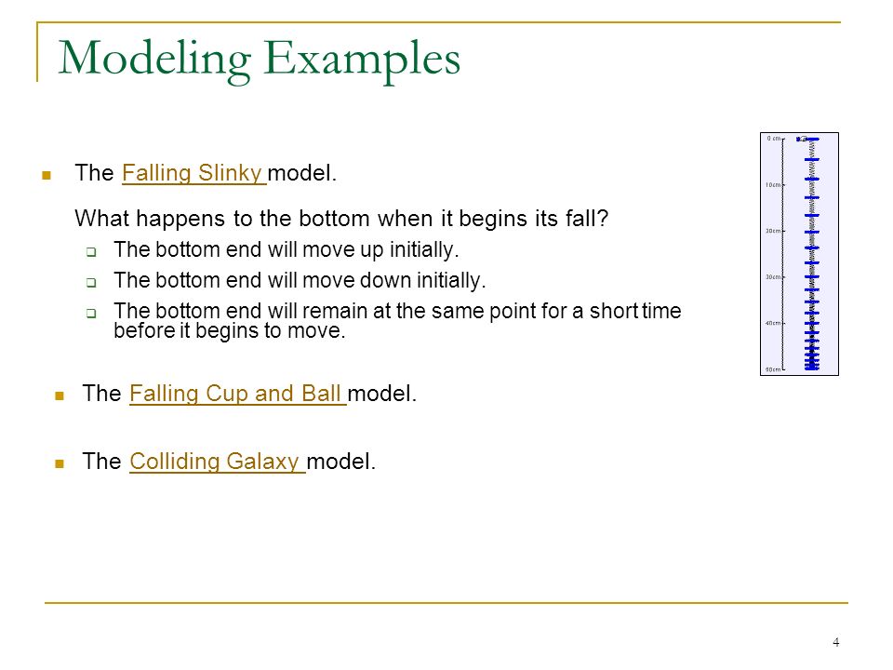Click the square bullet before Colliding Galaxy
This screenshot has height=670, width=893.
(60, 463)
